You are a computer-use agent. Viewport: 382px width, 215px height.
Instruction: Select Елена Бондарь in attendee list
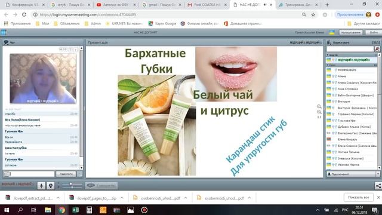(x=347, y=139)
